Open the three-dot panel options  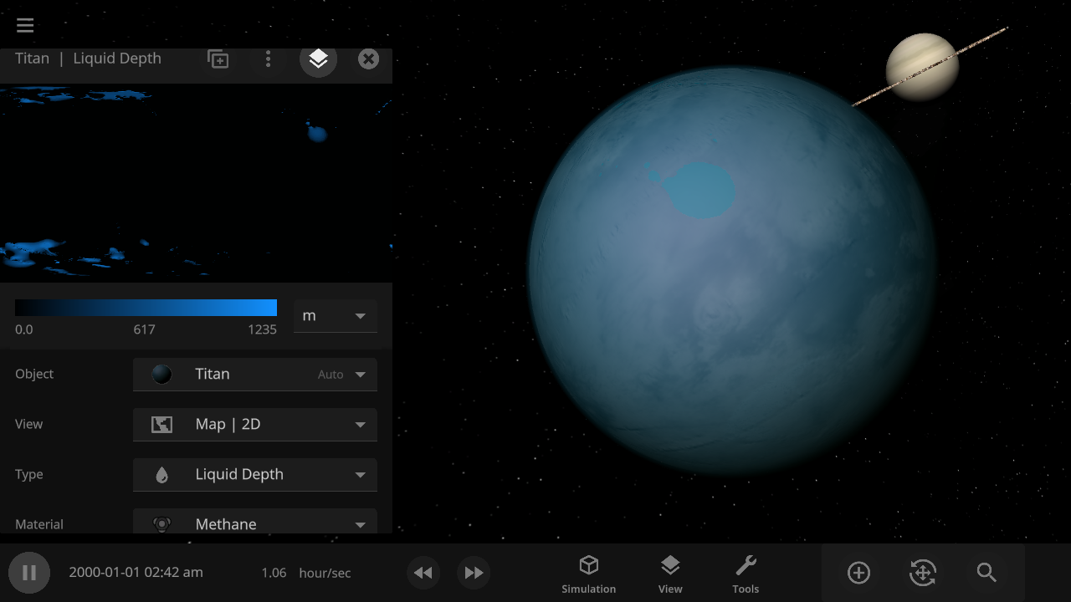click(x=268, y=59)
